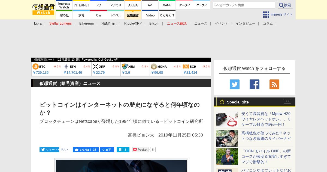Click the search button 検索
The width and height of the screenshot is (327, 172).
[x=285, y=5]
